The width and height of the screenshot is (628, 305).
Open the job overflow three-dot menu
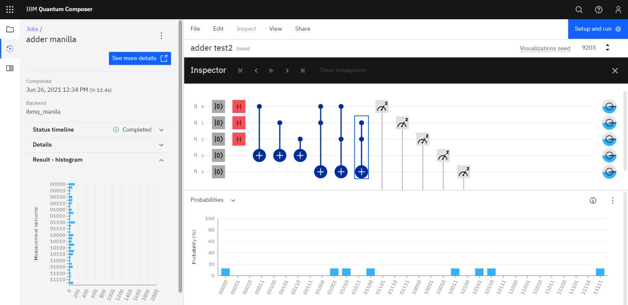[161, 36]
